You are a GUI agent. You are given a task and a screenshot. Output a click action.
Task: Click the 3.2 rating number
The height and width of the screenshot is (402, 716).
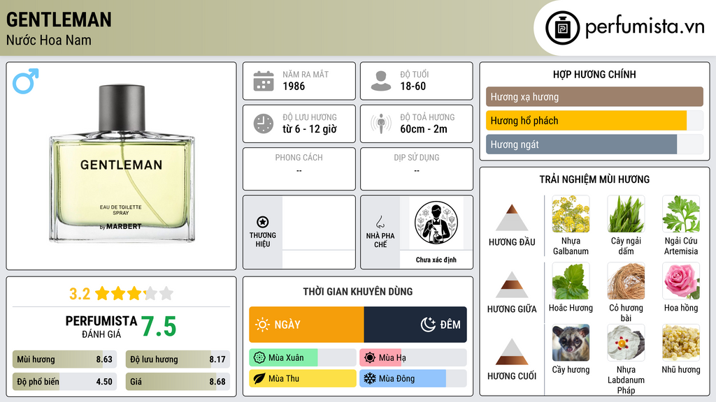80,294
